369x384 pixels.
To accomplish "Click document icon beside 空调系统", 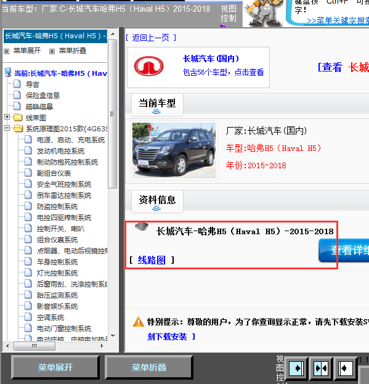I will click(x=28, y=317).
